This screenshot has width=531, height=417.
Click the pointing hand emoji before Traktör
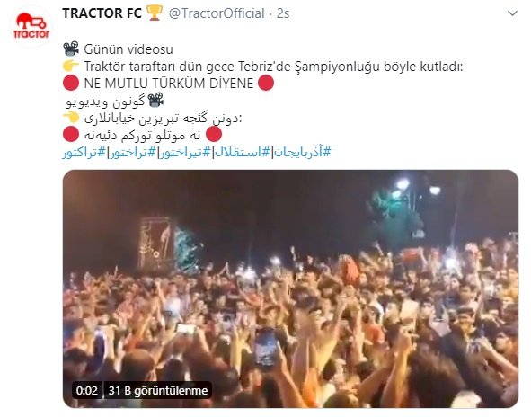(71, 66)
